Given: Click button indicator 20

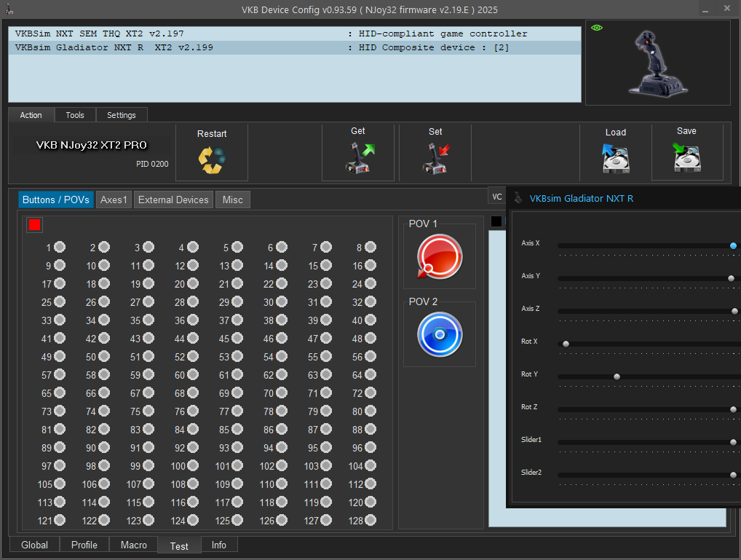Looking at the screenshot, I should pyautogui.click(x=193, y=283).
